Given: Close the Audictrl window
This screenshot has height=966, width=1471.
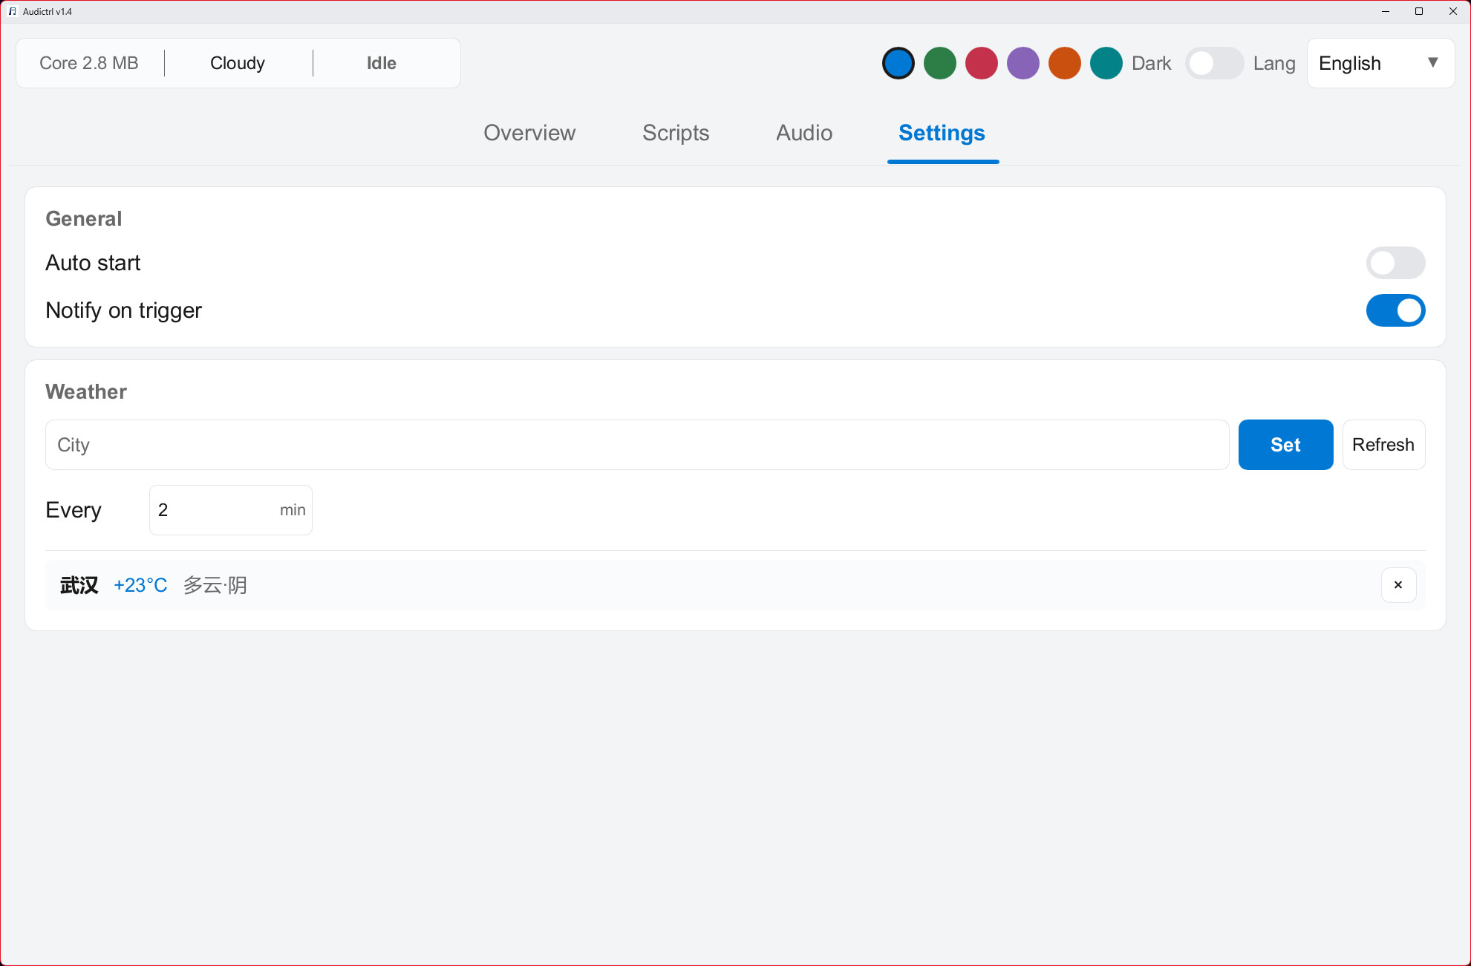Looking at the screenshot, I should pos(1453,11).
